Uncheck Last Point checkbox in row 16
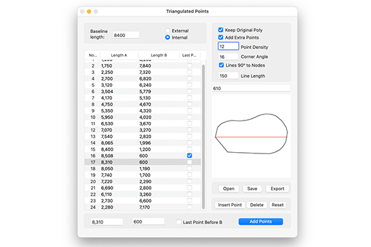 [x=190, y=155]
